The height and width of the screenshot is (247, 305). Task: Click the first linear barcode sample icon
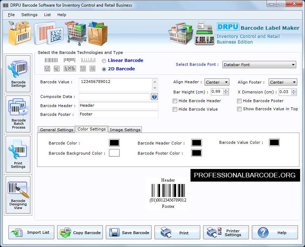point(51,60)
